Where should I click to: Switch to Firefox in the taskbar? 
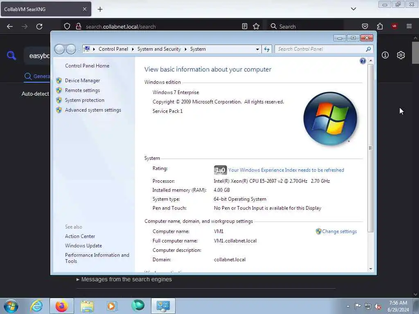point(62,306)
